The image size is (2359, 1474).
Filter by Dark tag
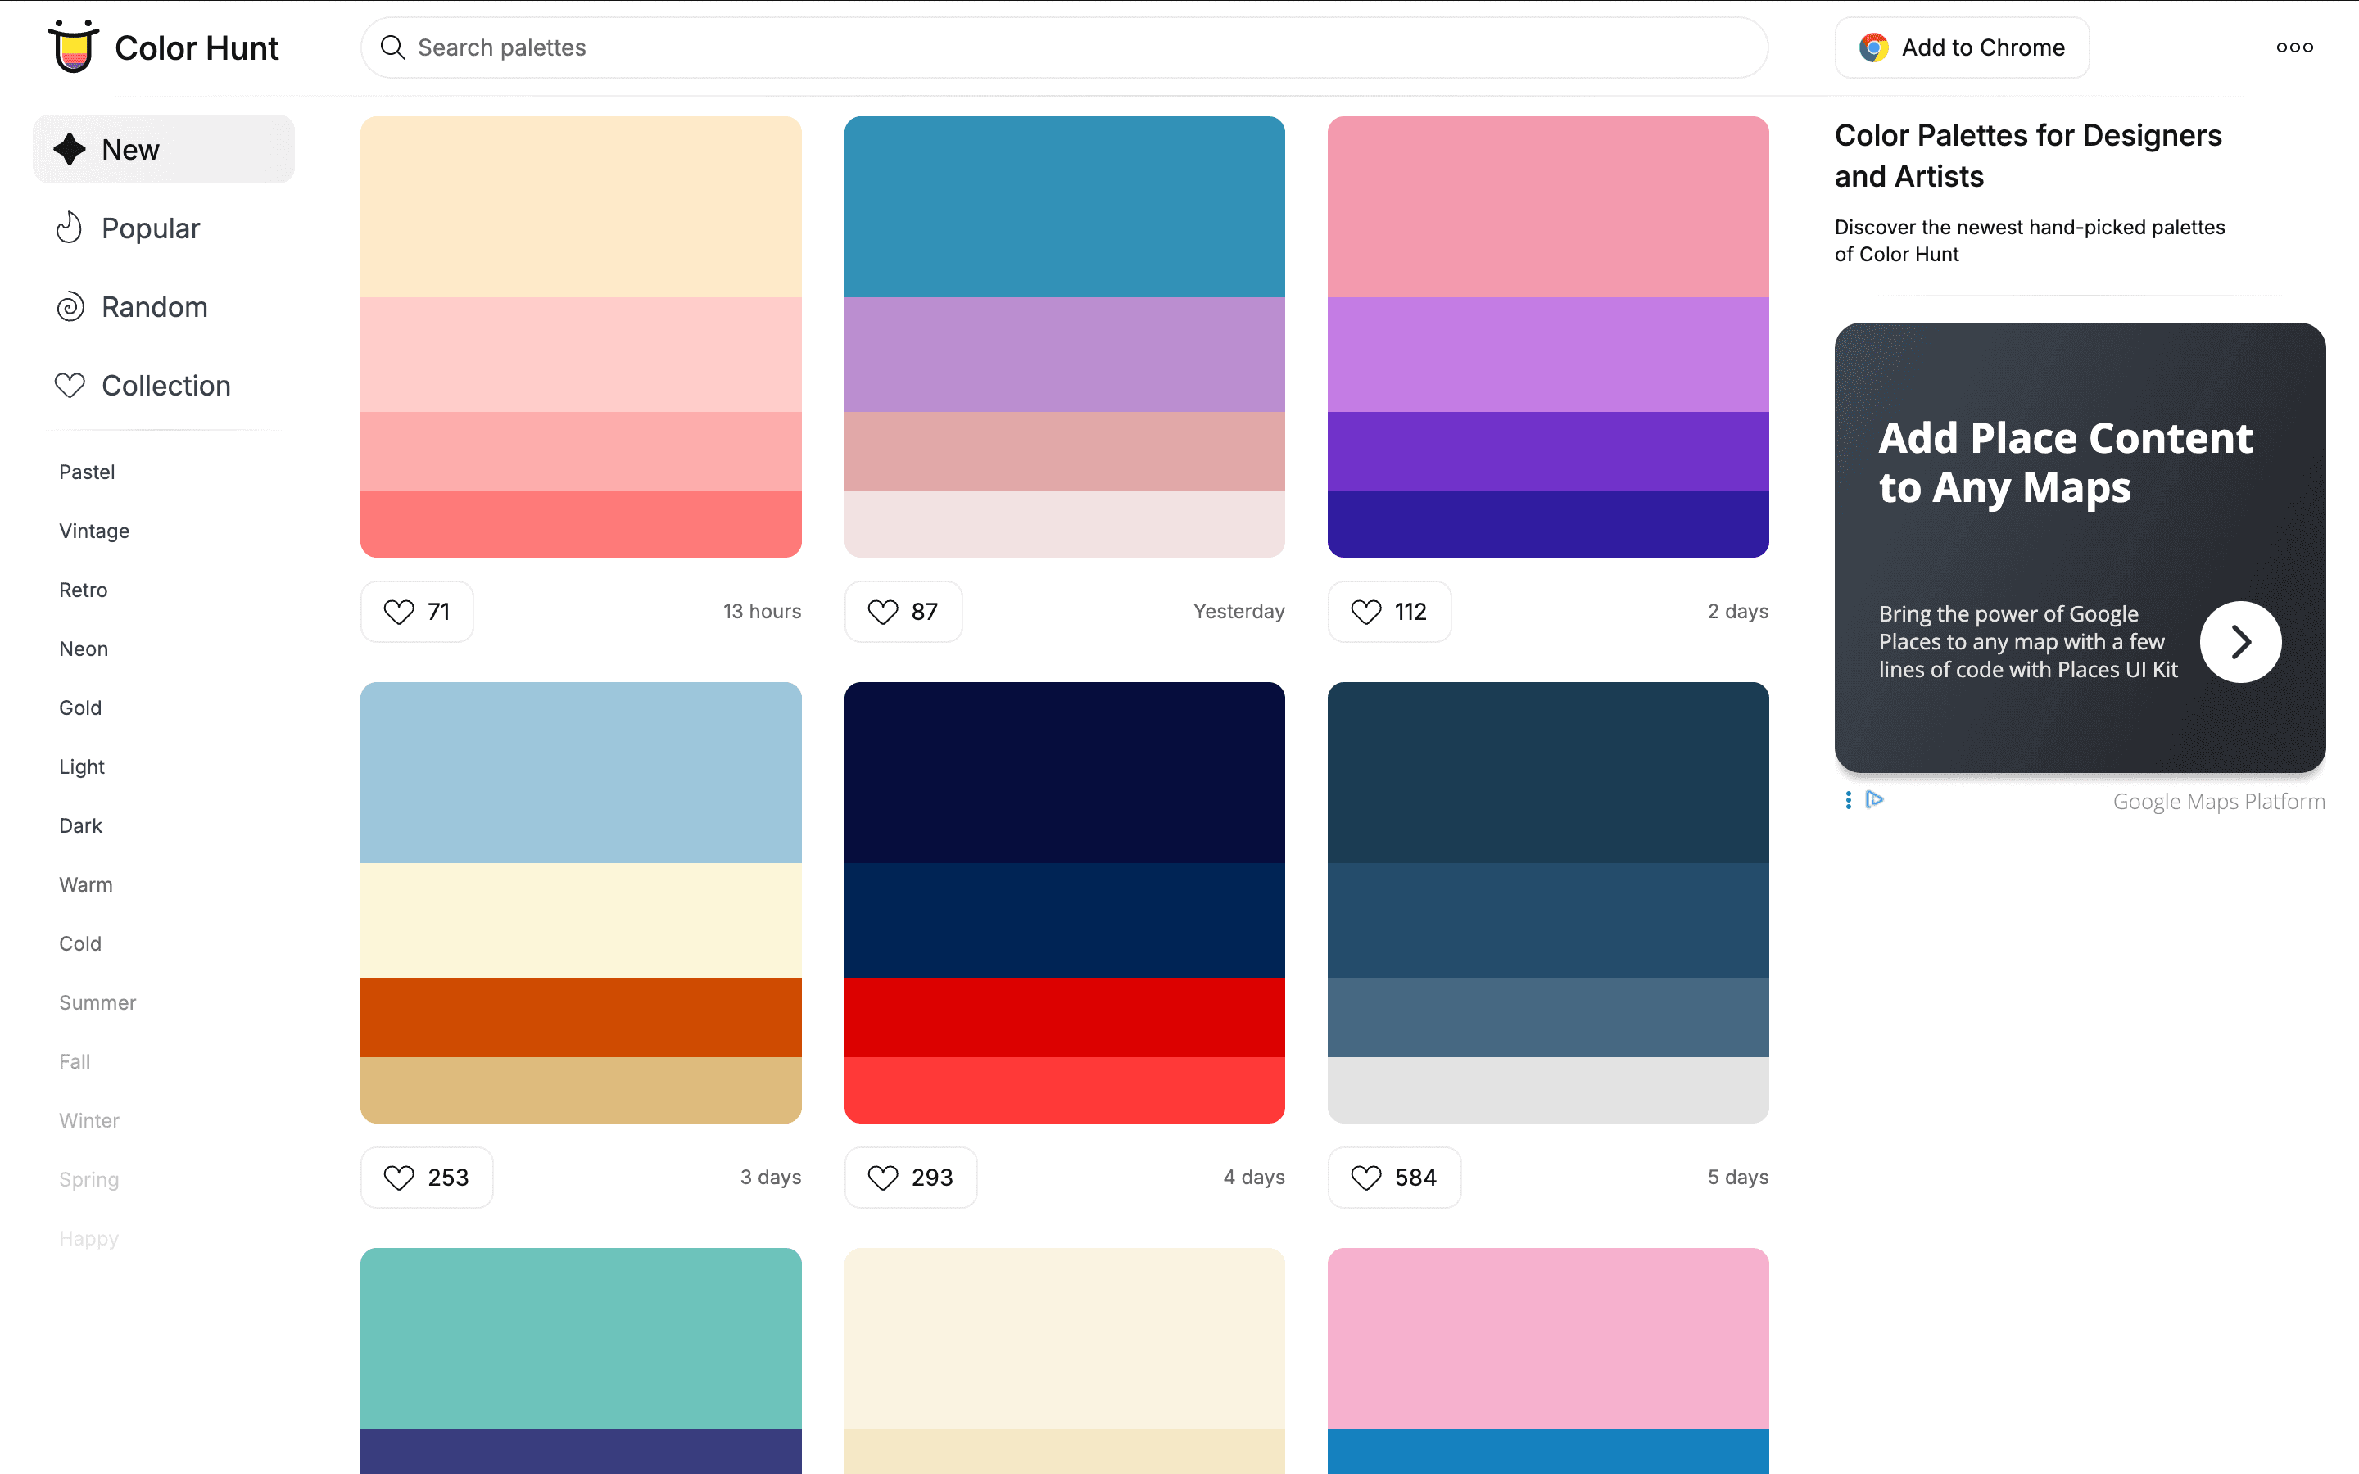(x=80, y=825)
